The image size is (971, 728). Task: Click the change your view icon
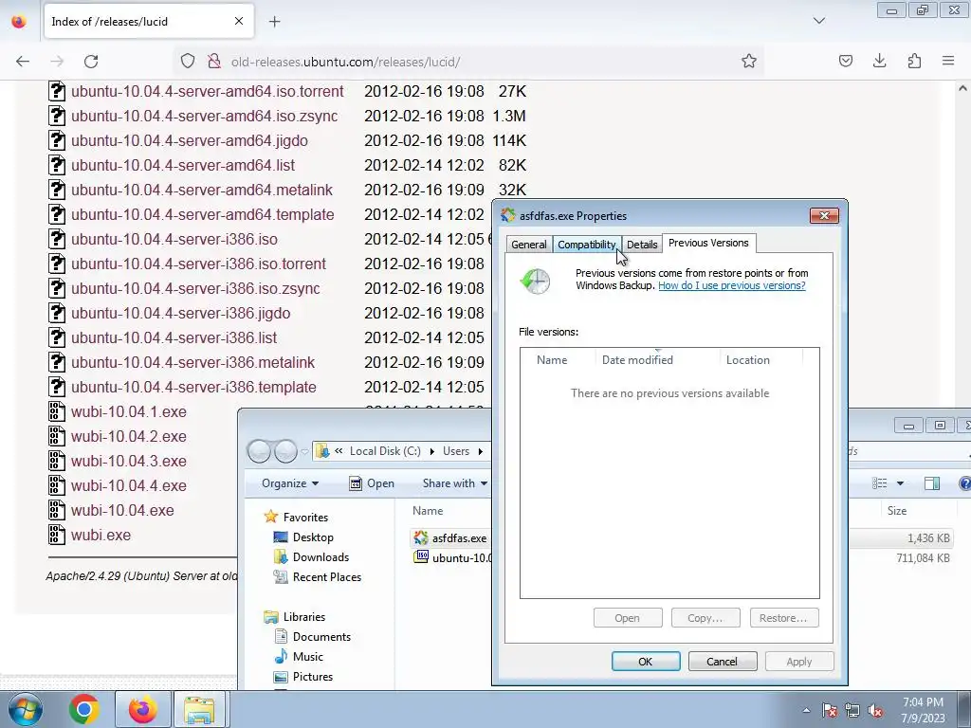coord(879,483)
